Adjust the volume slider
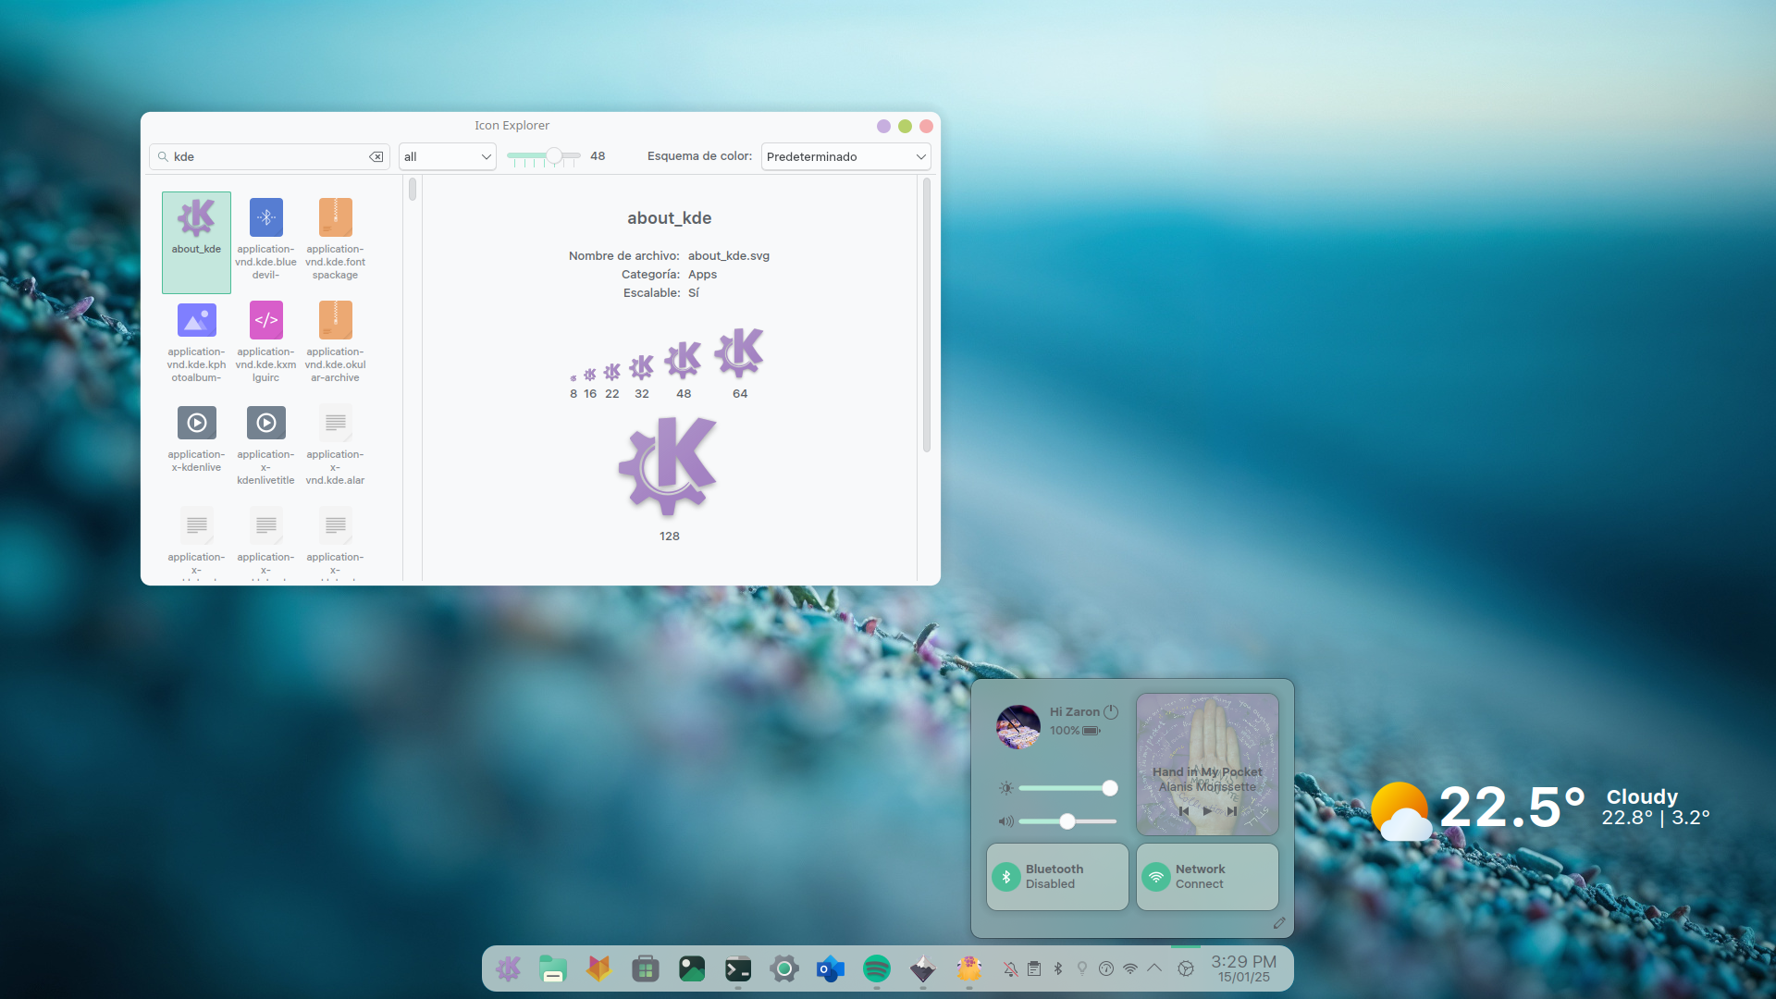1776x999 pixels. pos(1068,821)
